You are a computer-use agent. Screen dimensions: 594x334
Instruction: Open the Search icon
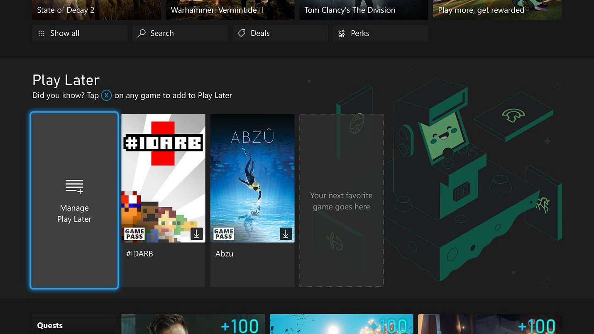click(141, 33)
